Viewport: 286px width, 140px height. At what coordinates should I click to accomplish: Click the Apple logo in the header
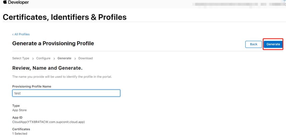pos(5,2)
